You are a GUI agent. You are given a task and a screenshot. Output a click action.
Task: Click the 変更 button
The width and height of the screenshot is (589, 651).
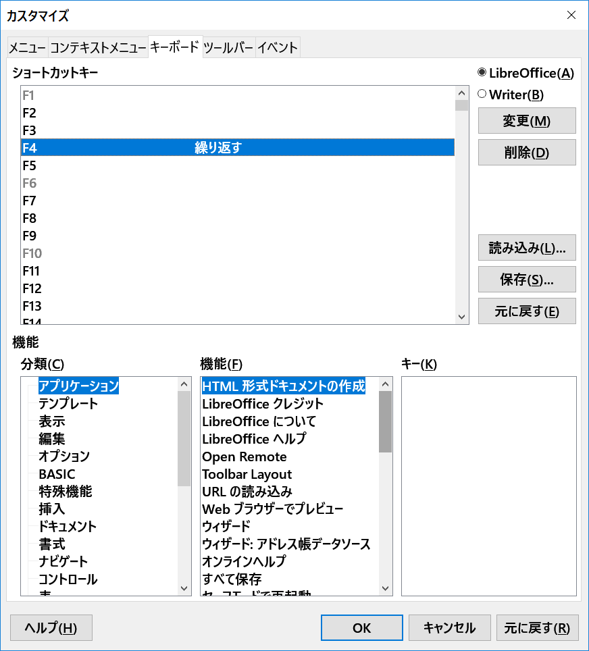(x=526, y=121)
